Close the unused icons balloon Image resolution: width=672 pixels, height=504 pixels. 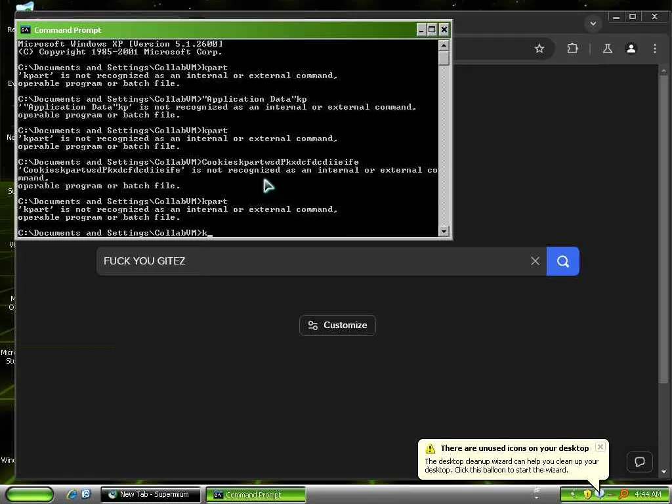point(600,447)
